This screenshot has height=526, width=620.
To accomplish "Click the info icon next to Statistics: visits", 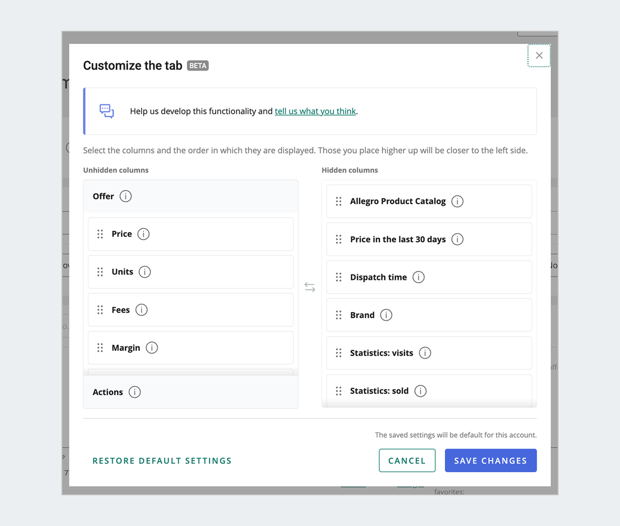I will 425,353.
